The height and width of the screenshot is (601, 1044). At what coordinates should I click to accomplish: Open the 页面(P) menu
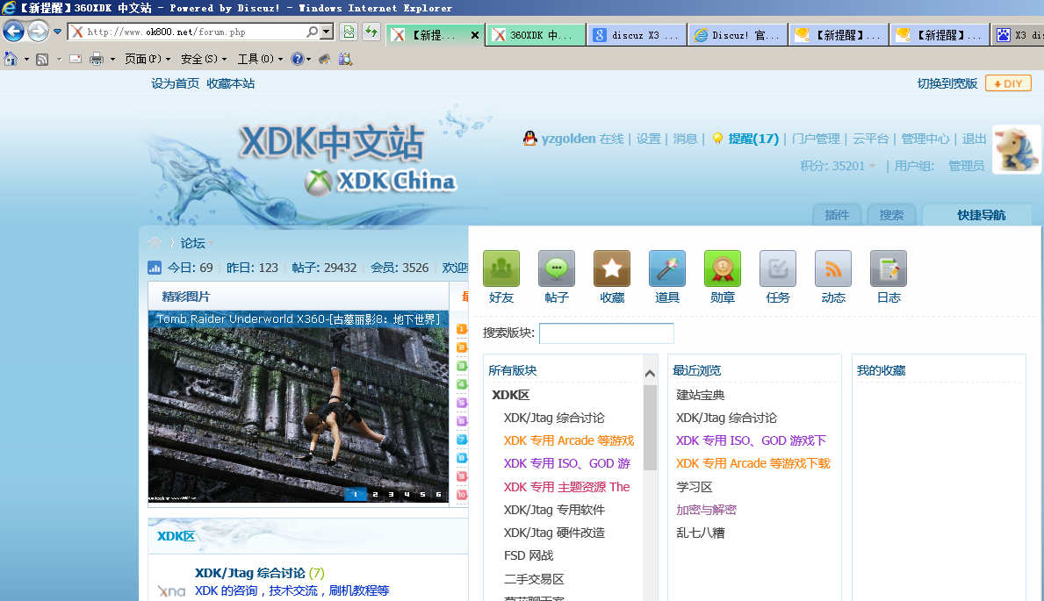pos(148,59)
